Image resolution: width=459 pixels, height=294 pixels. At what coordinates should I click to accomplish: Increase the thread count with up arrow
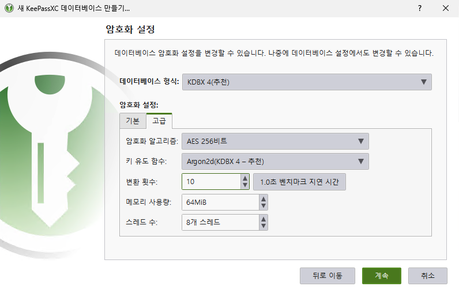[264, 219]
